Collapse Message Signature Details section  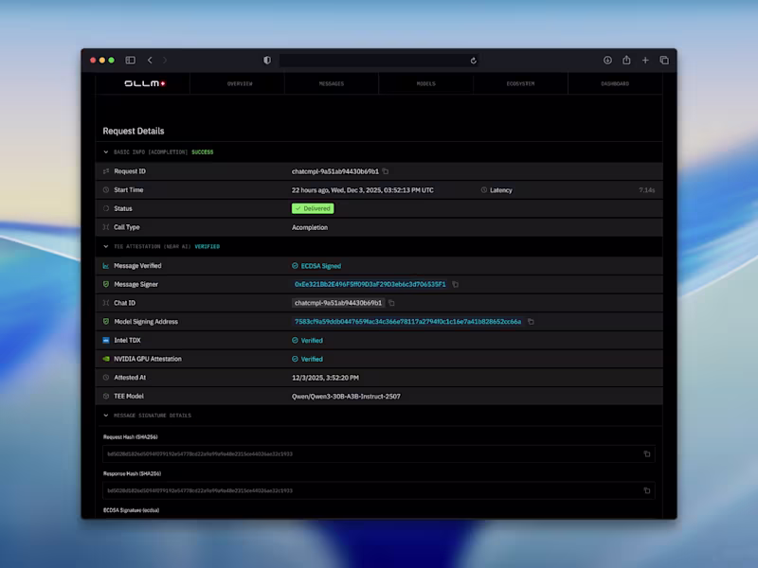pos(106,416)
